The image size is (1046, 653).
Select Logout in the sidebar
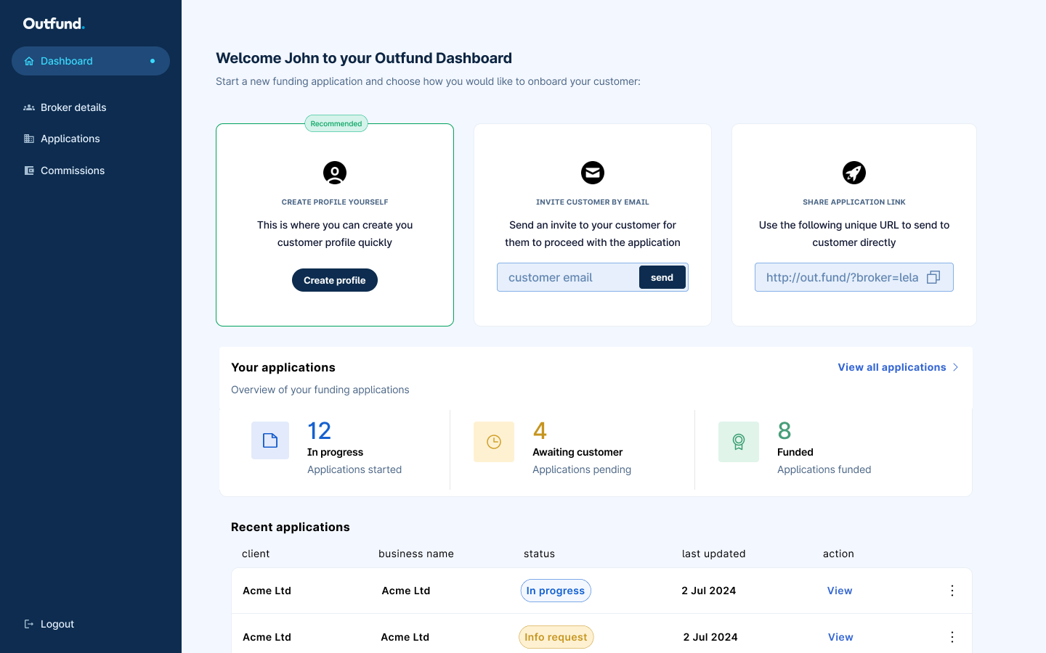(x=57, y=624)
